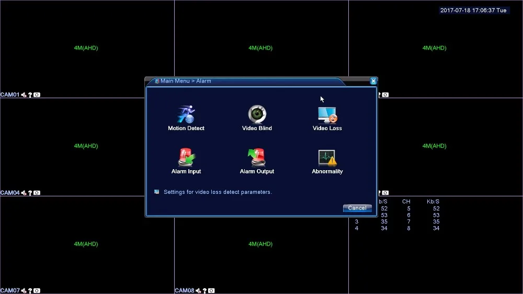Click CAM04 question mark status icon
523x294 pixels.
30,193
